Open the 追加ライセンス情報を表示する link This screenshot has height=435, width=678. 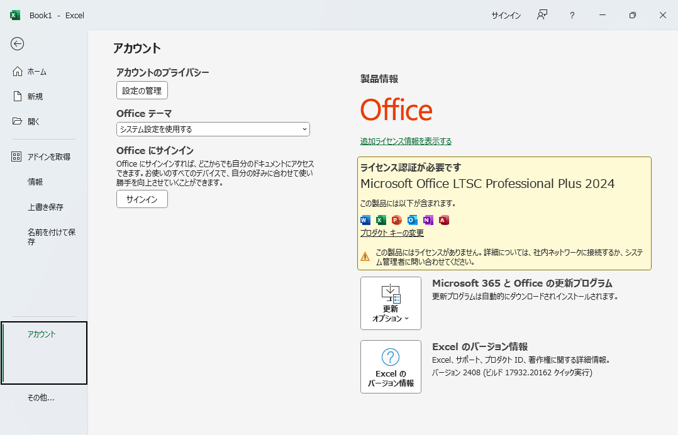[406, 141]
